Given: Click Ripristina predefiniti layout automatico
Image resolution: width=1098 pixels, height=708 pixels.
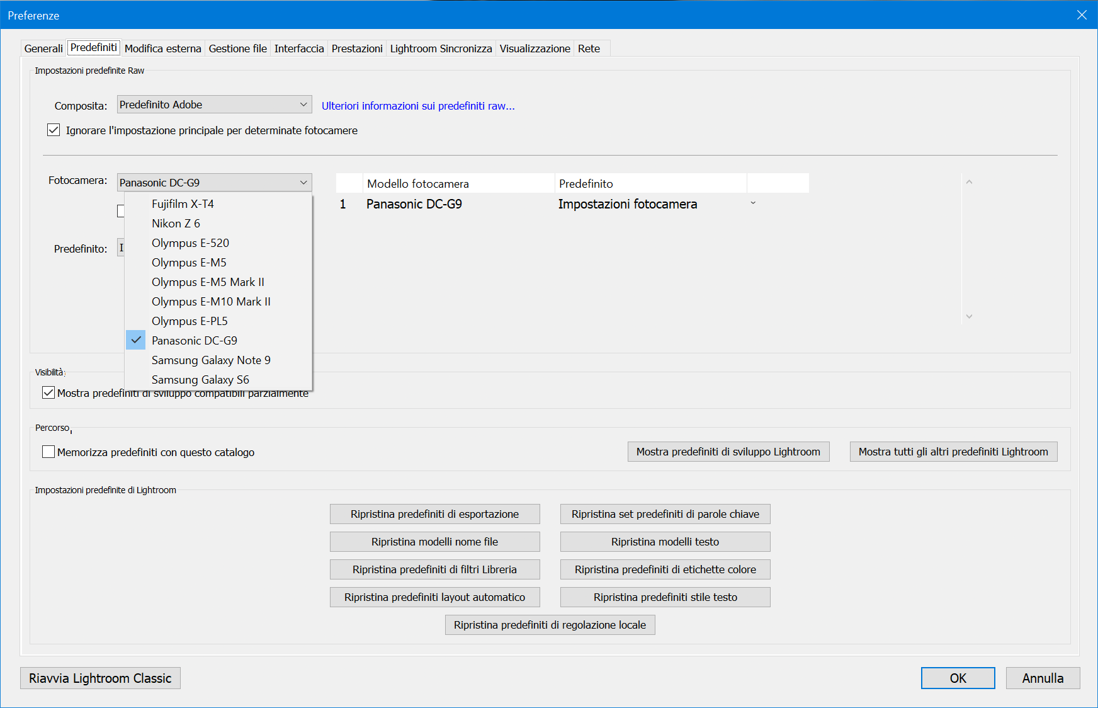Looking at the screenshot, I should (x=435, y=597).
